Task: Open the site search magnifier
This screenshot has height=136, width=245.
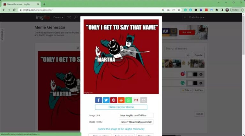Action: point(76,17)
